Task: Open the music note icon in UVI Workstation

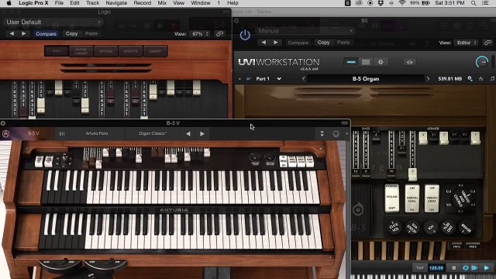Action: pyautogui.click(x=492, y=79)
